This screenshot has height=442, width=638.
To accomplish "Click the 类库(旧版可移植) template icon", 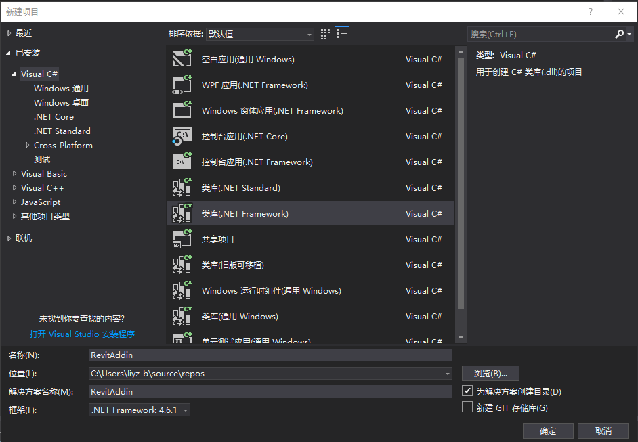I will pyautogui.click(x=182, y=264).
